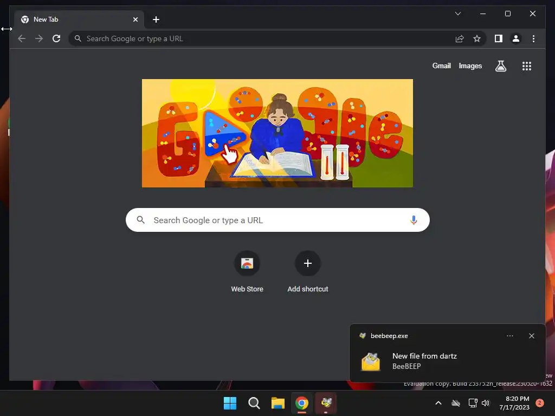
Task: Open notification center badge showing 2
Action: 540,403
